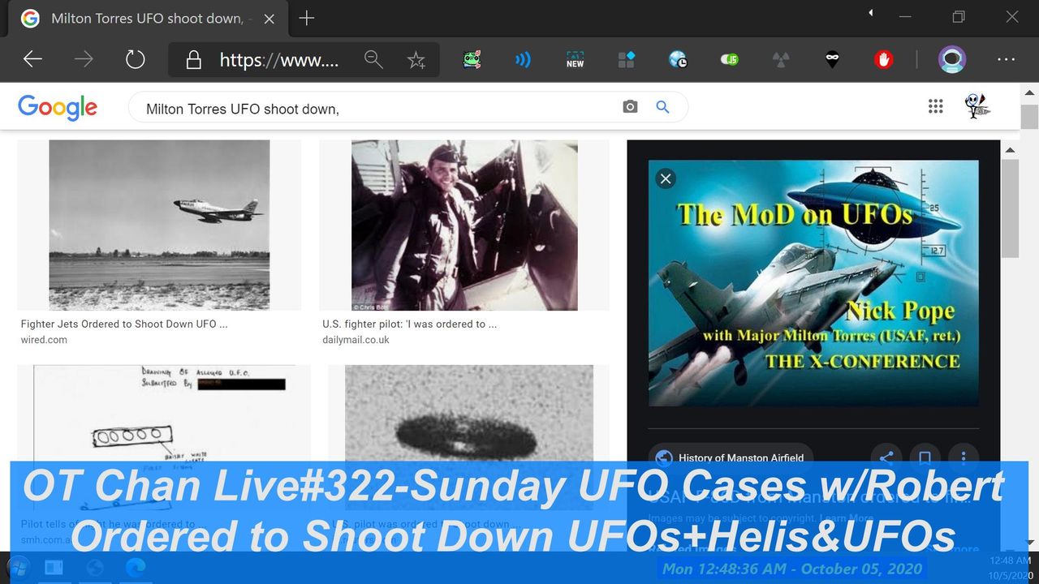The image size is (1039, 584).
Task: Click the fighter jet thumbnail from wired.com
Action: 159,225
